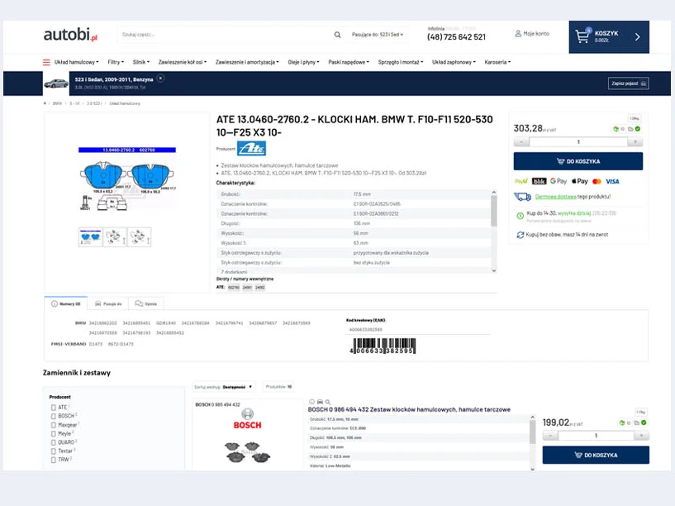Decrease ATE quantity with minus button

click(521, 141)
